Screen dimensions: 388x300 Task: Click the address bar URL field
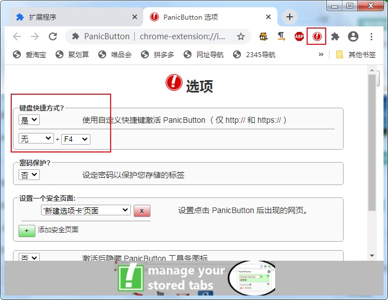[x=158, y=36]
